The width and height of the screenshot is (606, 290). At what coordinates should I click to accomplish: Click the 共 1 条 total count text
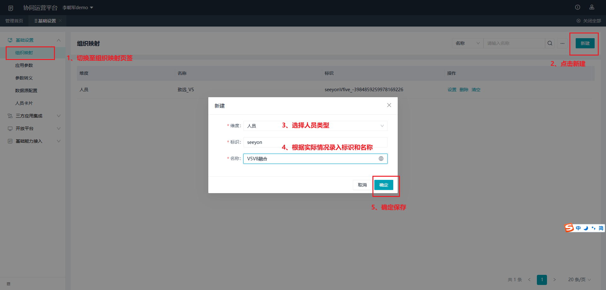(x=515, y=280)
